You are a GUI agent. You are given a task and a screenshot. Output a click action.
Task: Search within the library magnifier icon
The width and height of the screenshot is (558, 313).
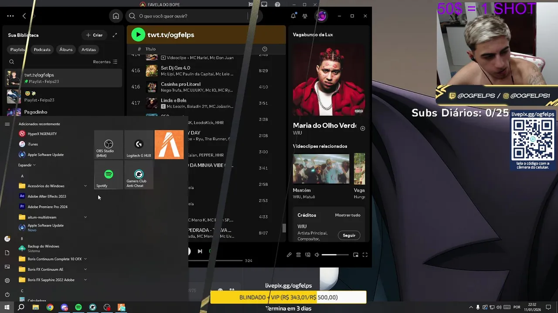[12, 62]
